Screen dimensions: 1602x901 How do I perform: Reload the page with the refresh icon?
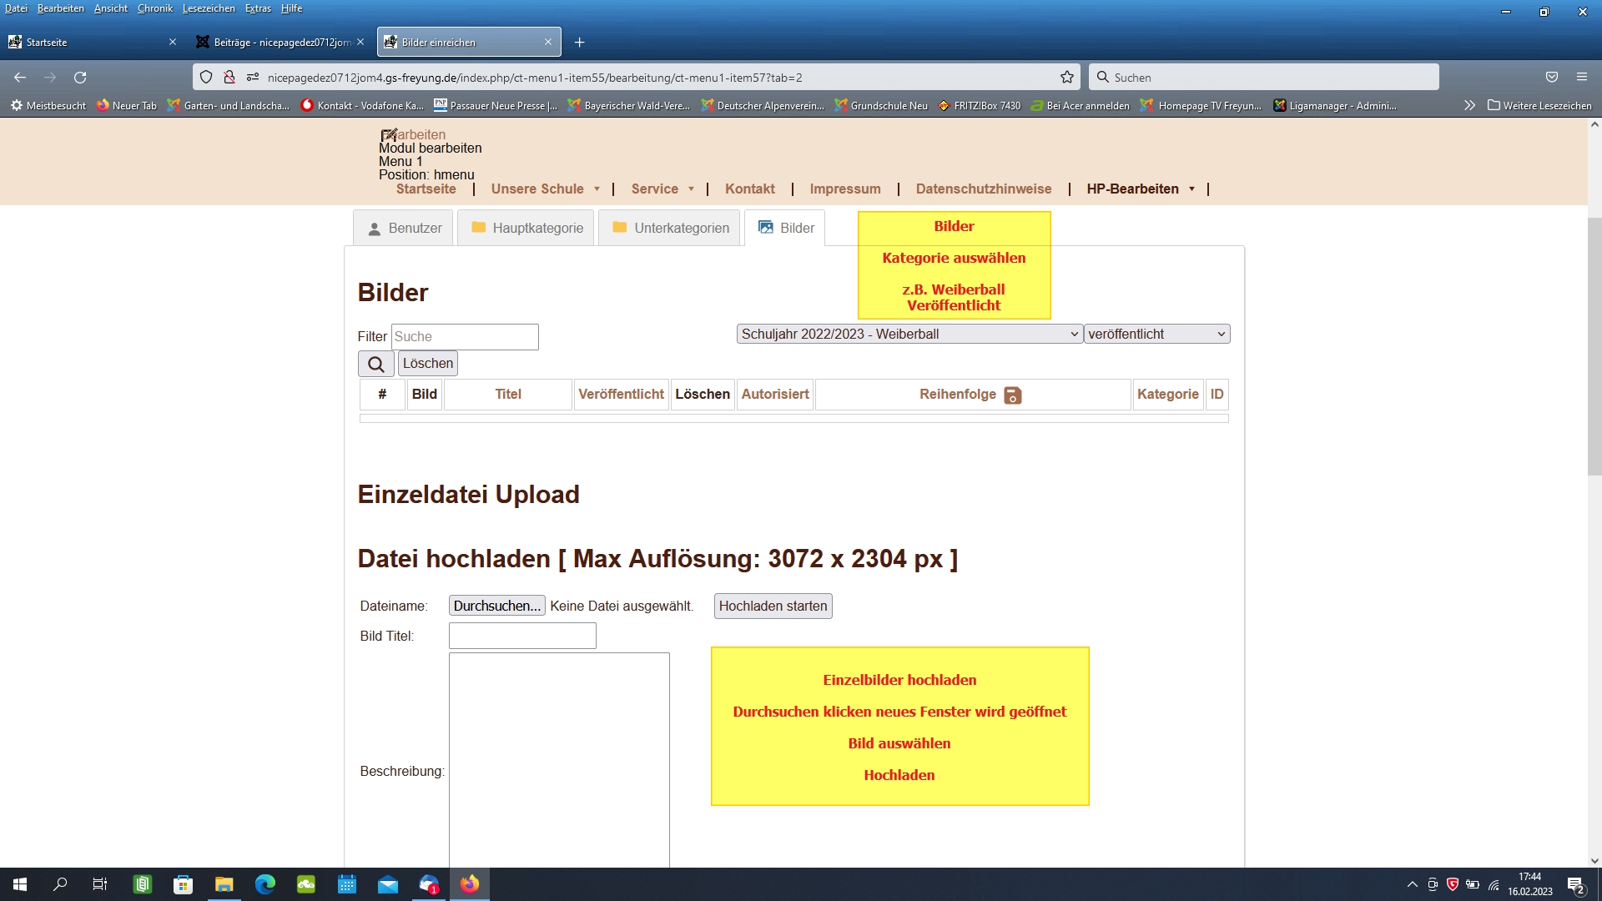80,78
